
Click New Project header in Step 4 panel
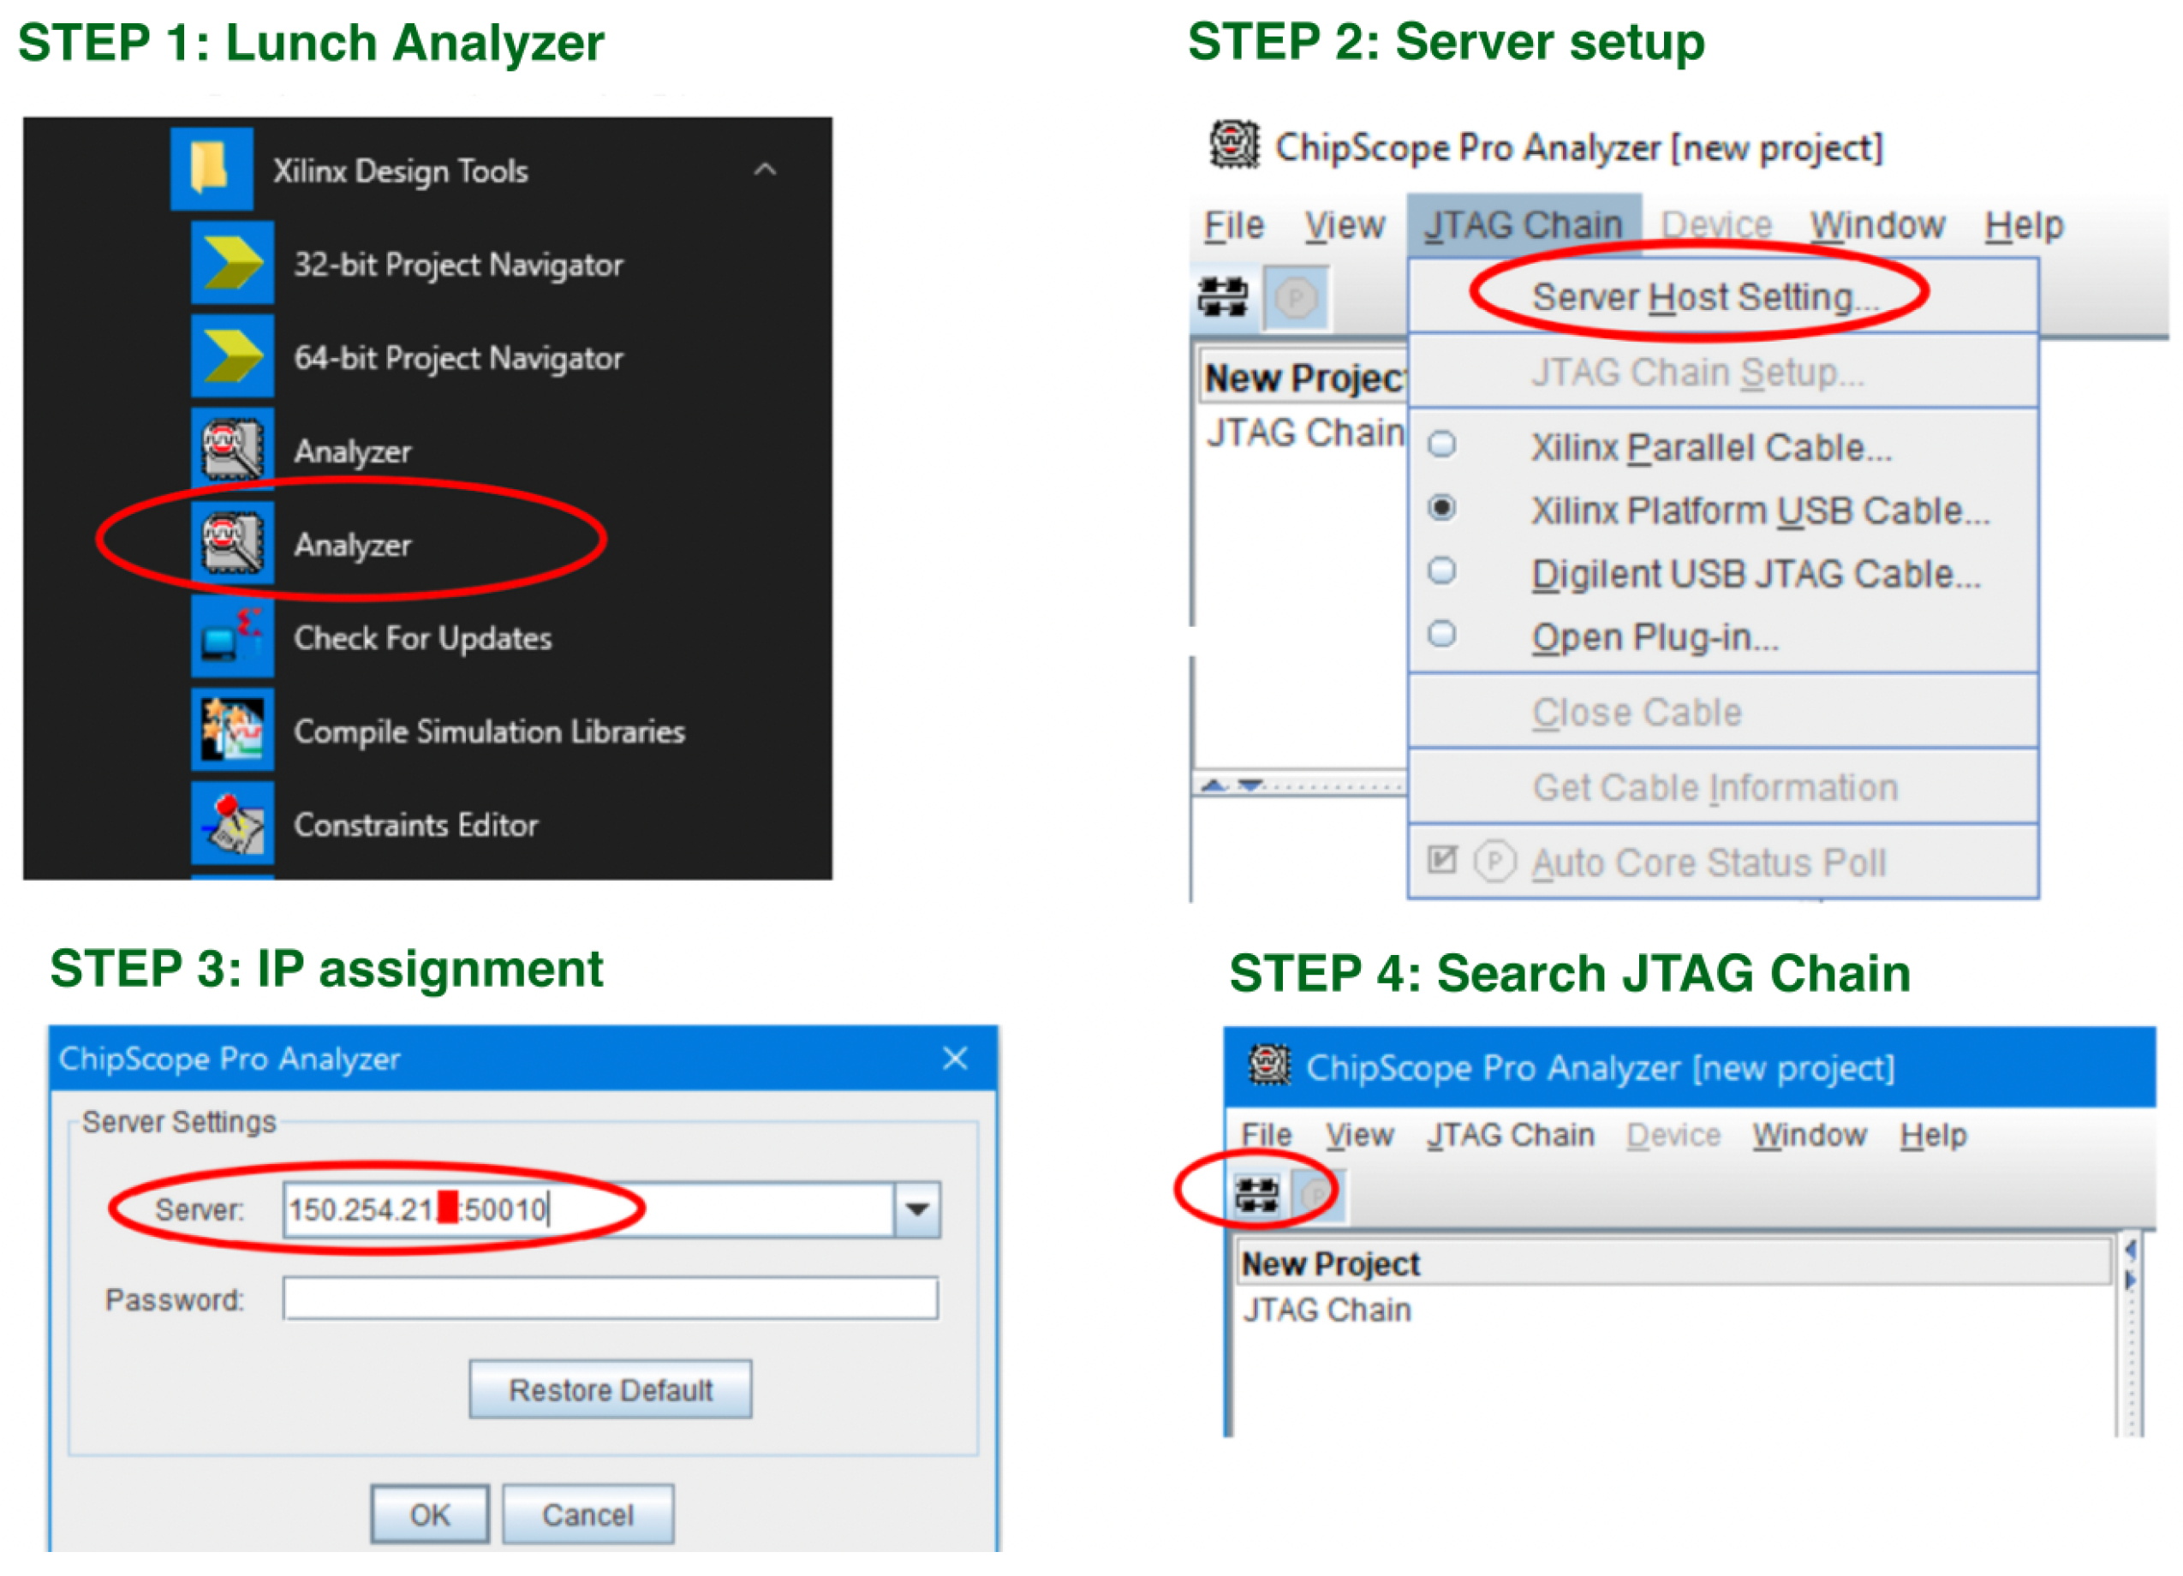pyautogui.click(x=1675, y=1264)
